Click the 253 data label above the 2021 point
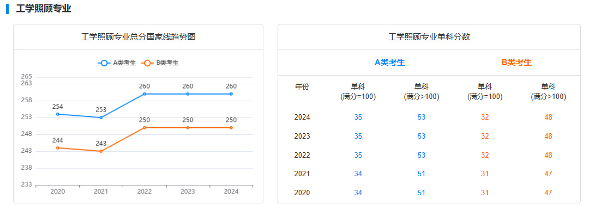 (x=101, y=110)
